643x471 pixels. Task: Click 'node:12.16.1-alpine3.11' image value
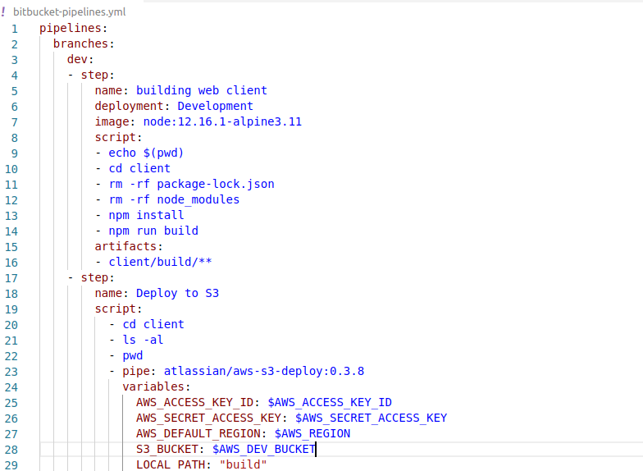pyautogui.click(x=222, y=121)
